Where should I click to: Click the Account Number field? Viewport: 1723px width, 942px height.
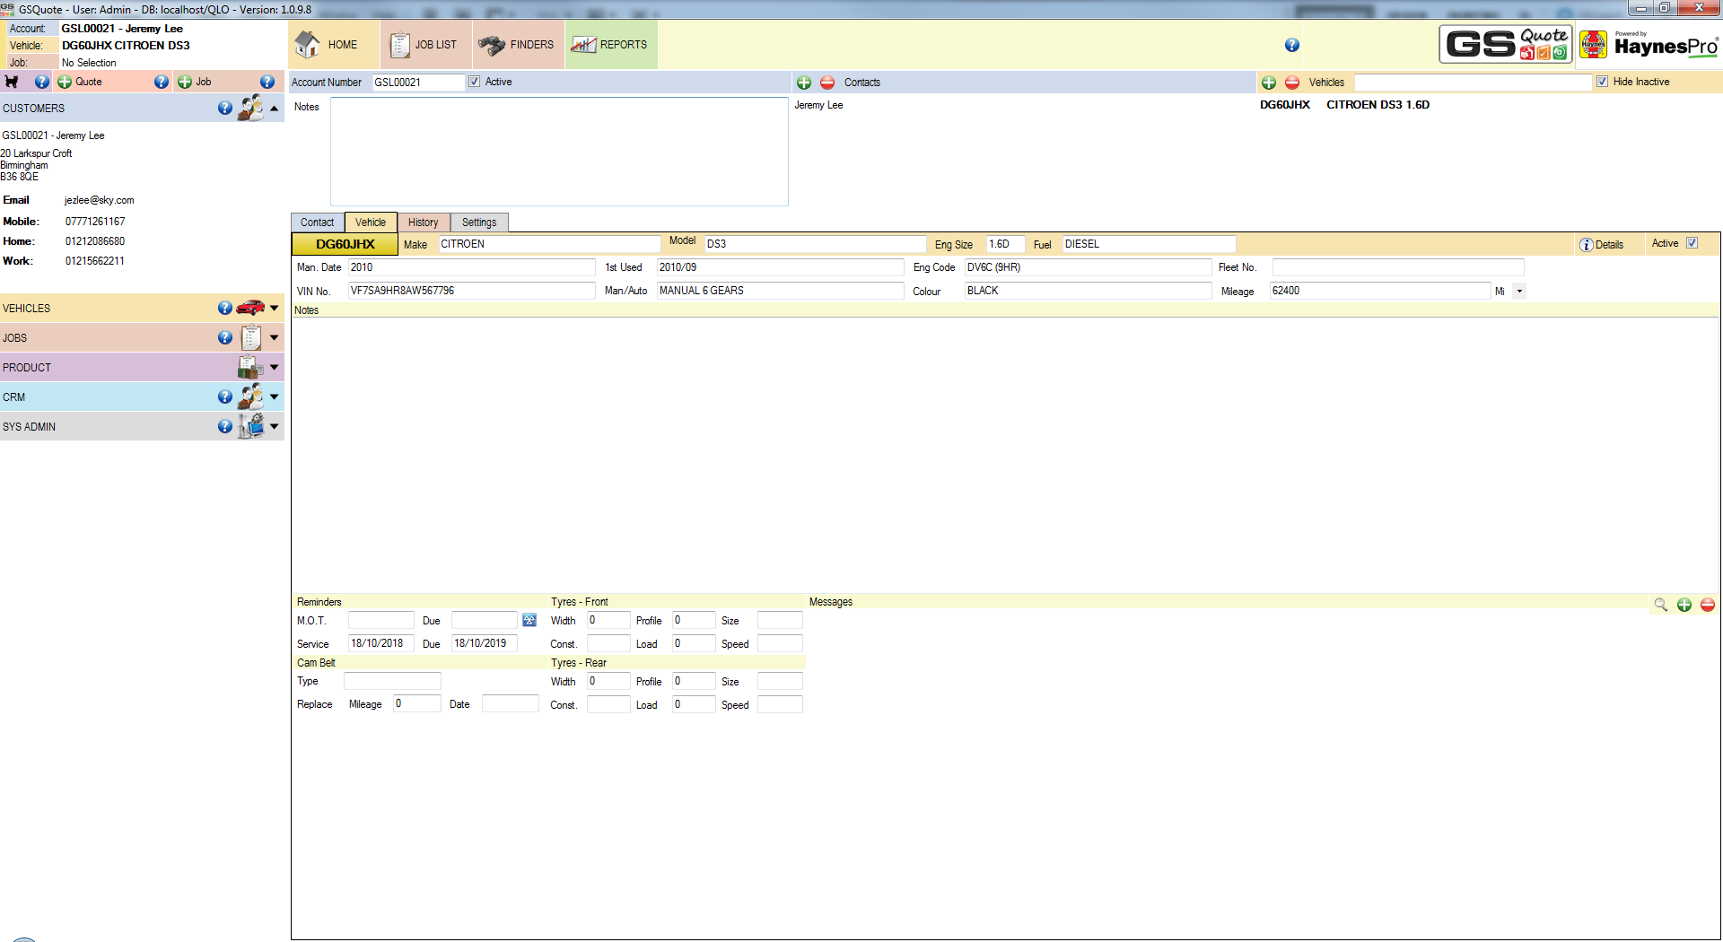coord(419,82)
